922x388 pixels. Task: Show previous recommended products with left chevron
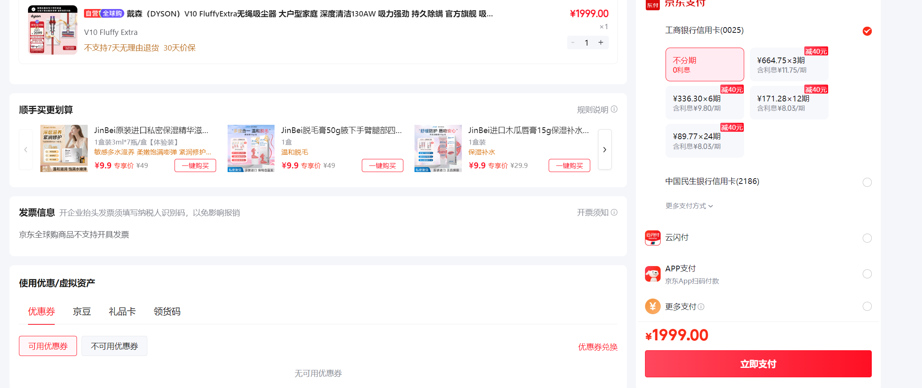tap(26, 149)
